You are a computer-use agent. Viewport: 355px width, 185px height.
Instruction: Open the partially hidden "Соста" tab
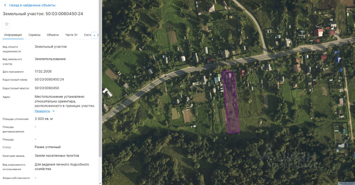tap(87, 35)
